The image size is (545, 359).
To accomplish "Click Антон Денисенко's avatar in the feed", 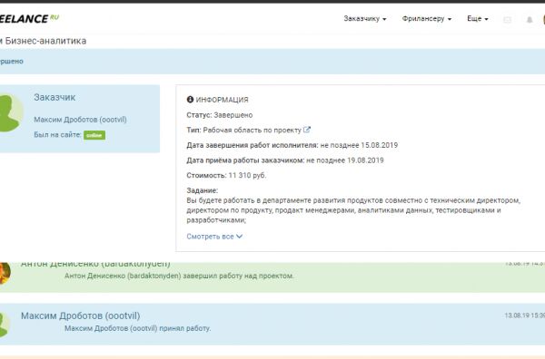I will (x=5, y=273).
